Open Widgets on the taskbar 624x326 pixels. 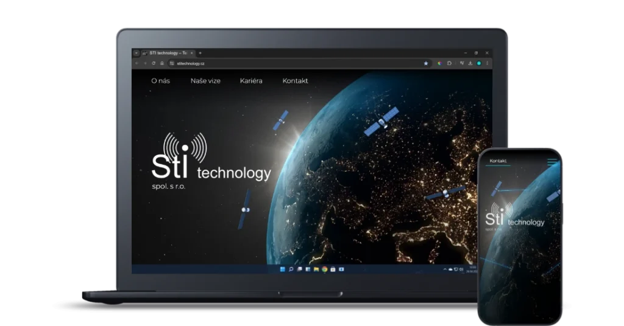pos(308,269)
